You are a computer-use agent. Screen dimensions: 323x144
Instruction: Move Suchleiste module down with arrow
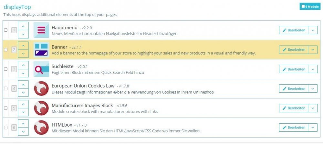point(23,73)
